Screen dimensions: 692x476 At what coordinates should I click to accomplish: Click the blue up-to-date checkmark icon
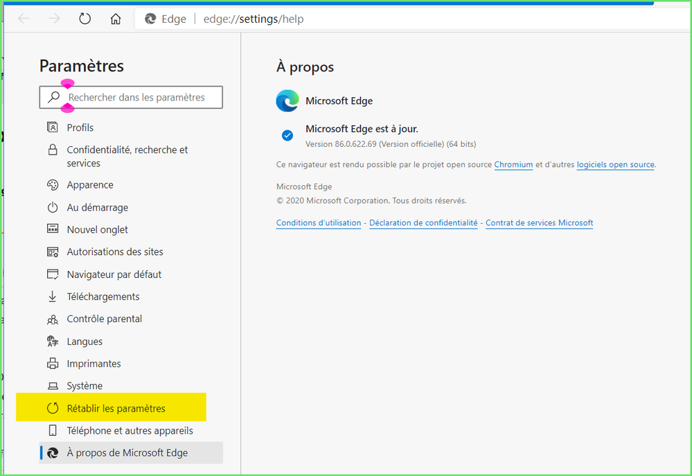point(287,135)
